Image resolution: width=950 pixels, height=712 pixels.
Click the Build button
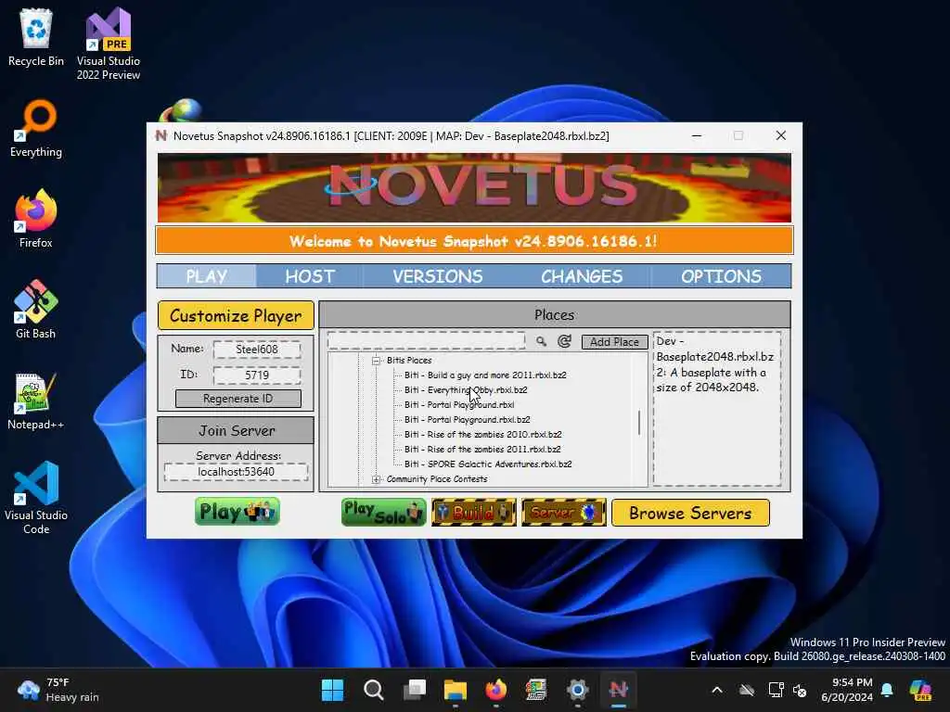pos(474,512)
